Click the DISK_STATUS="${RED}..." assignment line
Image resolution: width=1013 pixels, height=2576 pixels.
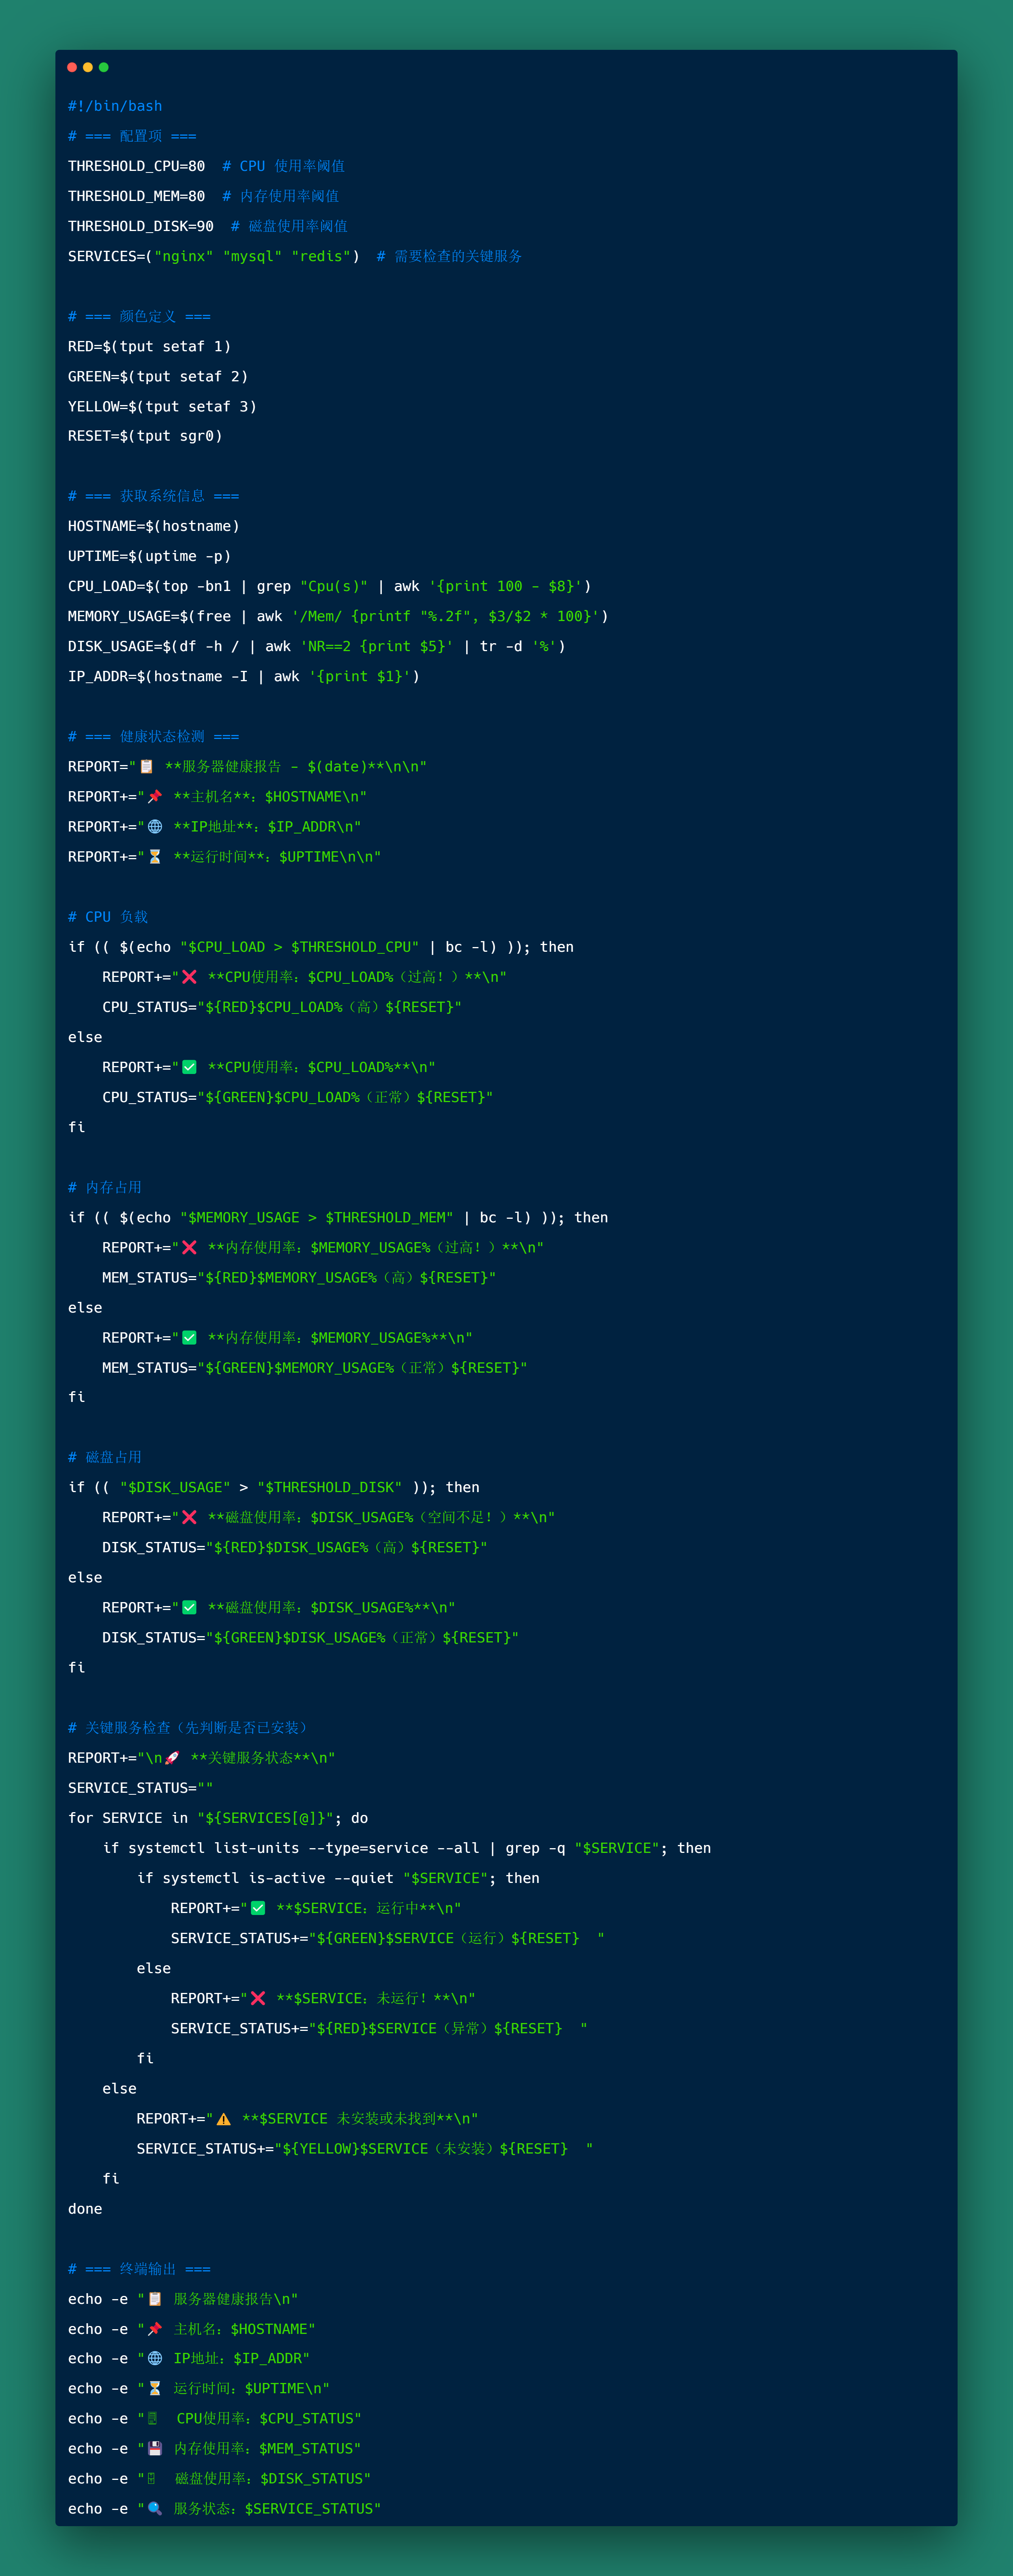[295, 1547]
